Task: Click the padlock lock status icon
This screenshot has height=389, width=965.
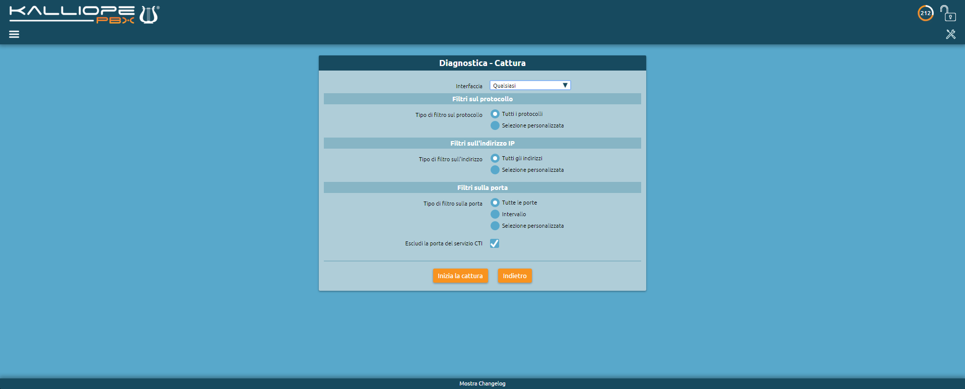Action: 948,13
